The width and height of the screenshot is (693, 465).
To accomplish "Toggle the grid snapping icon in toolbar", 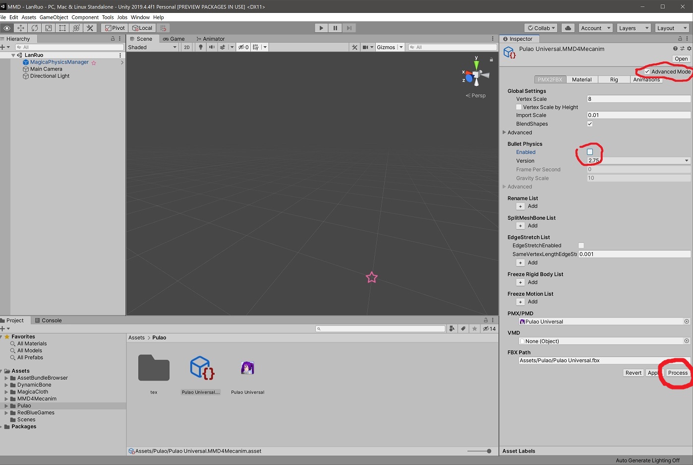I will click(163, 28).
